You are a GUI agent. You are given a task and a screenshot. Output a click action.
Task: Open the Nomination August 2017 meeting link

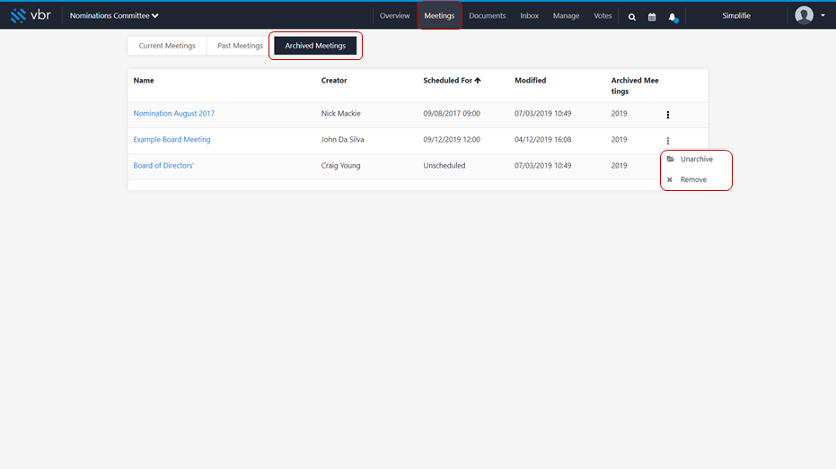pyautogui.click(x=174, y=113)
